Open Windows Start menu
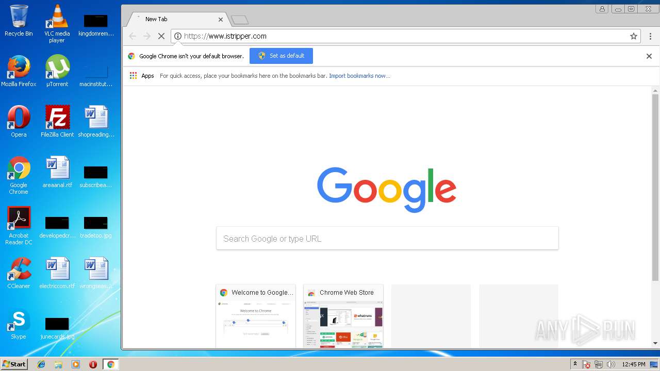Screen dimensions: 660x371 coord(14,364)
